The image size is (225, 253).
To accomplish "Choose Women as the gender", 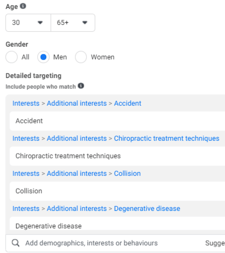I will coord(81,57).
